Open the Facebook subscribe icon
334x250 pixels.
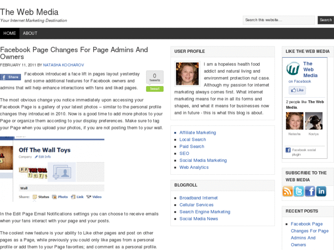[x=310, y=191]
